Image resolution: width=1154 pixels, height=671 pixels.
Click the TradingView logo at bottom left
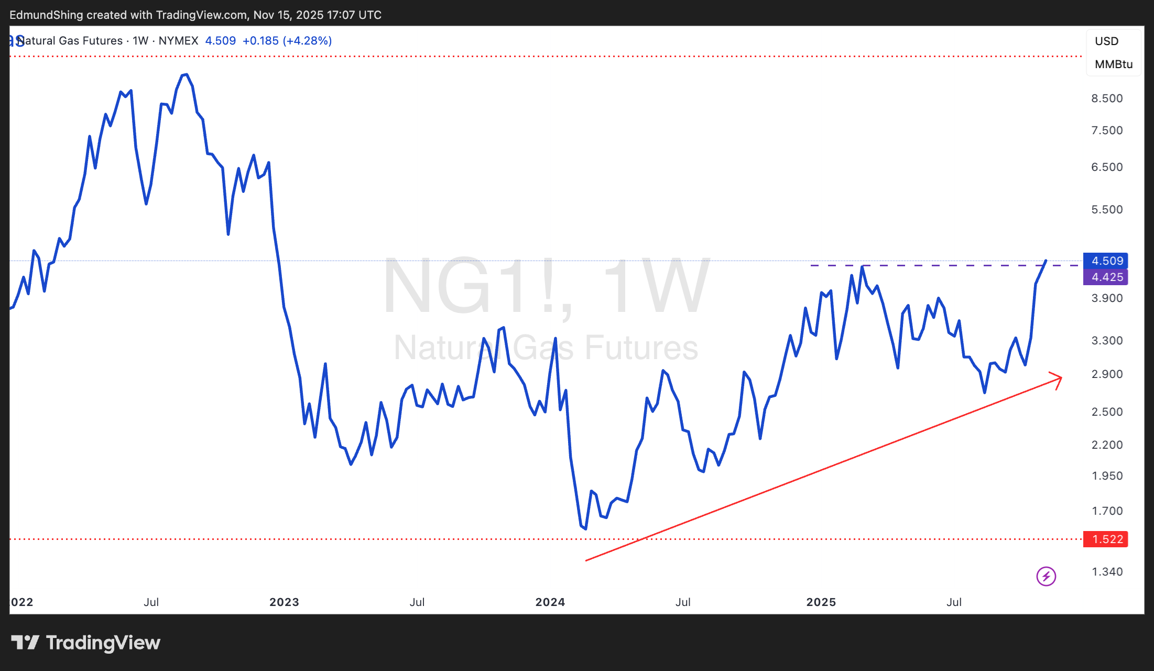coord(85,643)
